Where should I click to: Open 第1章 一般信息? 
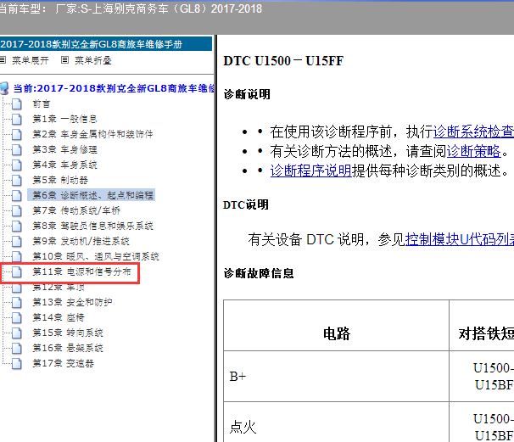click(x=64, y=119)
